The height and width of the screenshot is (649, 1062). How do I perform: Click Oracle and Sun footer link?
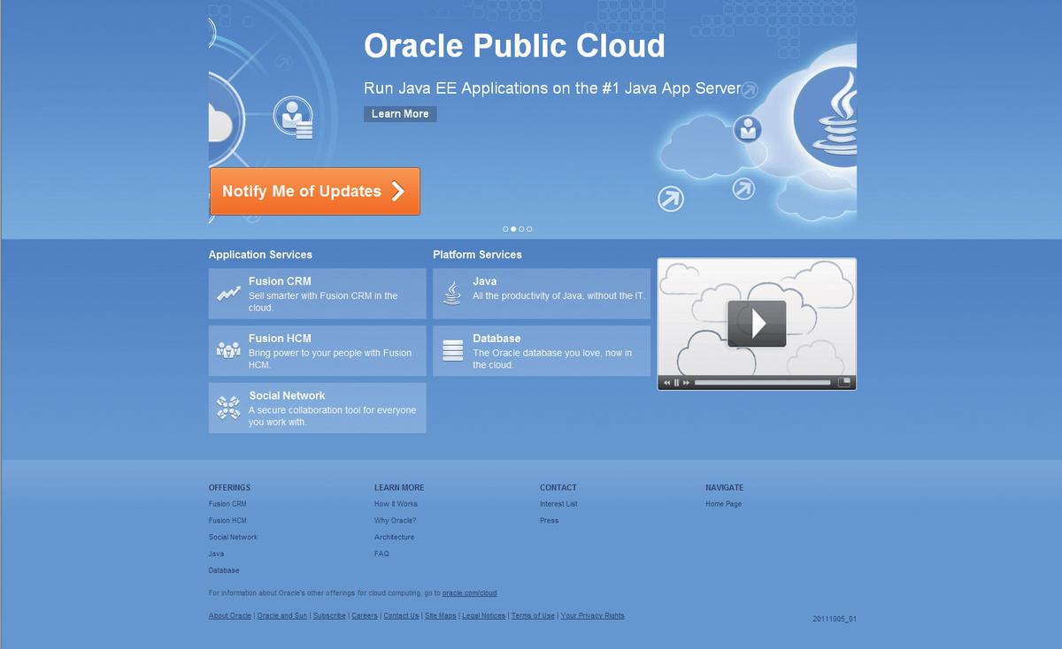[282, 615]
